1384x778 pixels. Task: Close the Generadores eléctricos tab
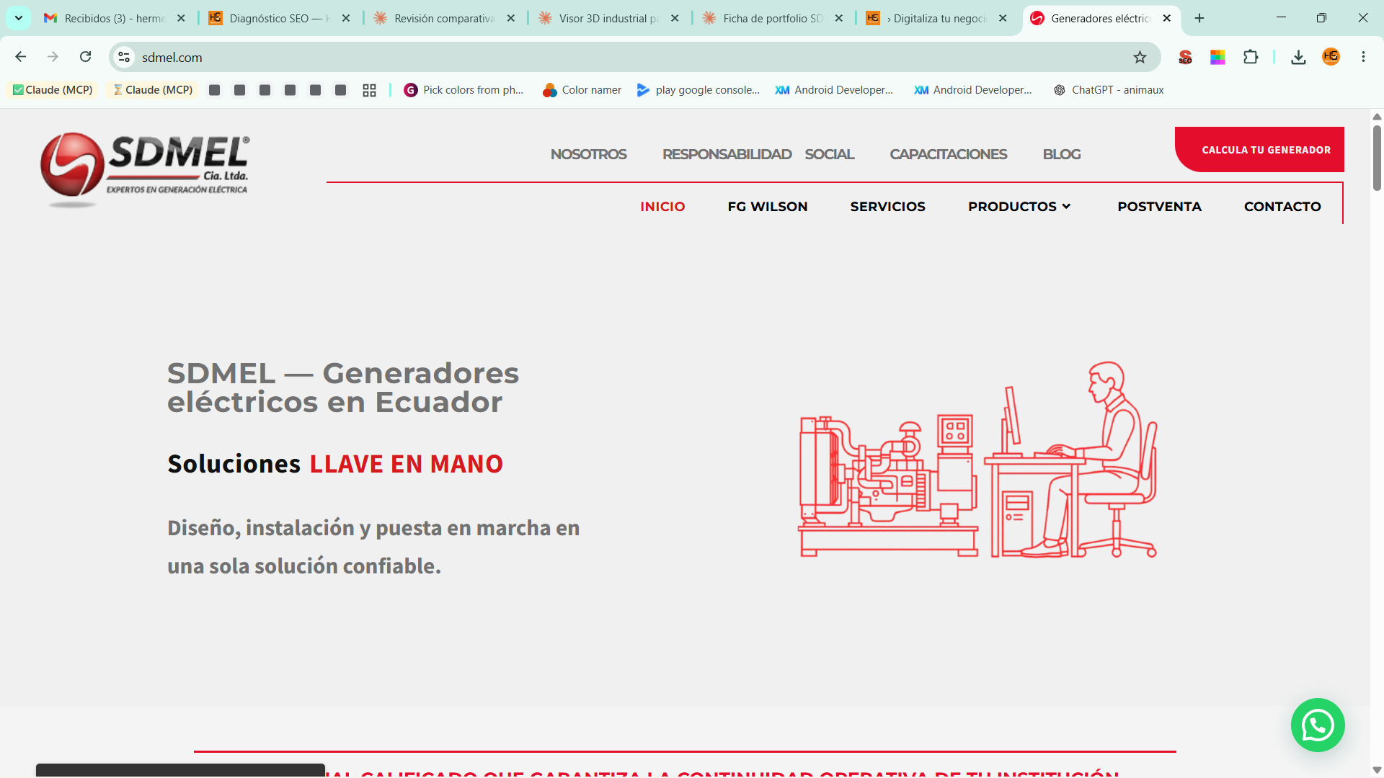[x=1167, y=18]
